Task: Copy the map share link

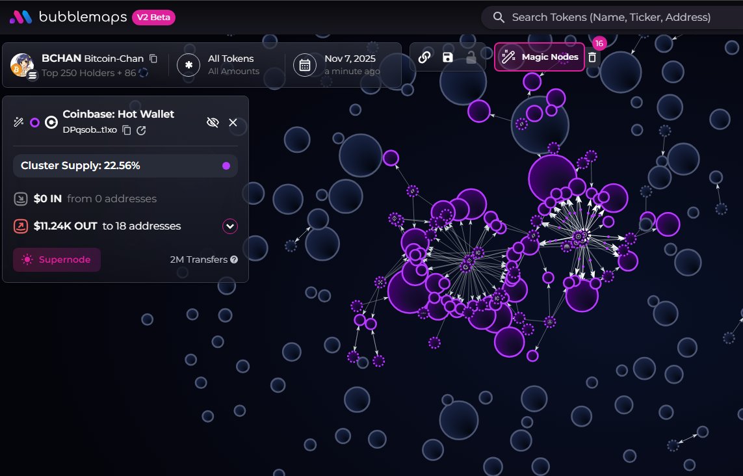Action: 424,57
